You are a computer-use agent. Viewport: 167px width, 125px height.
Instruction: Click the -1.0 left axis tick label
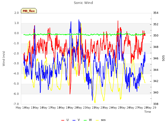coord(16,43)
